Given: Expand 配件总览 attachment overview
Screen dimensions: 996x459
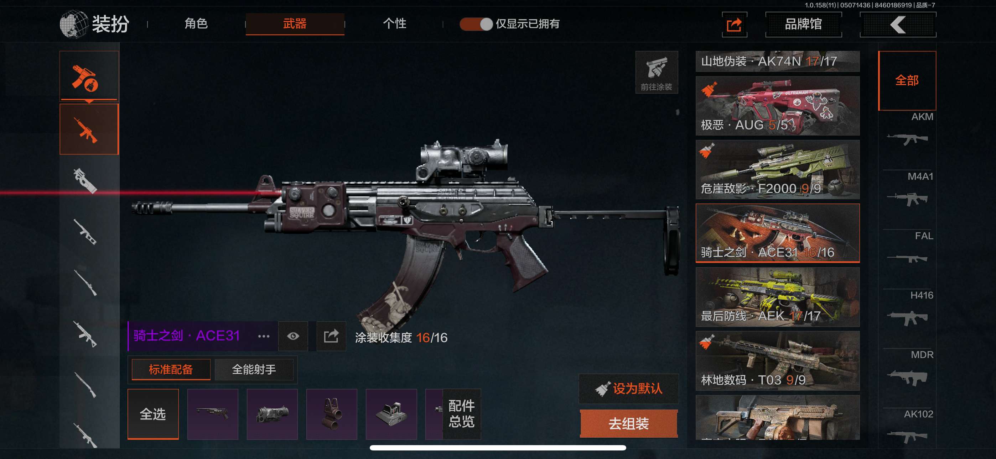Looking at the screenshot, I should pos(462,414).
